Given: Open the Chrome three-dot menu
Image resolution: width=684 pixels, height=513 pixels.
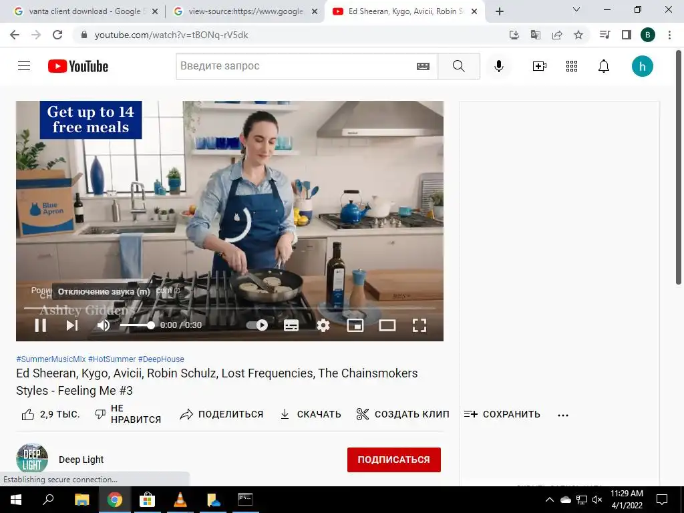Looking at the screenshot, I should [x=669, y=35].
